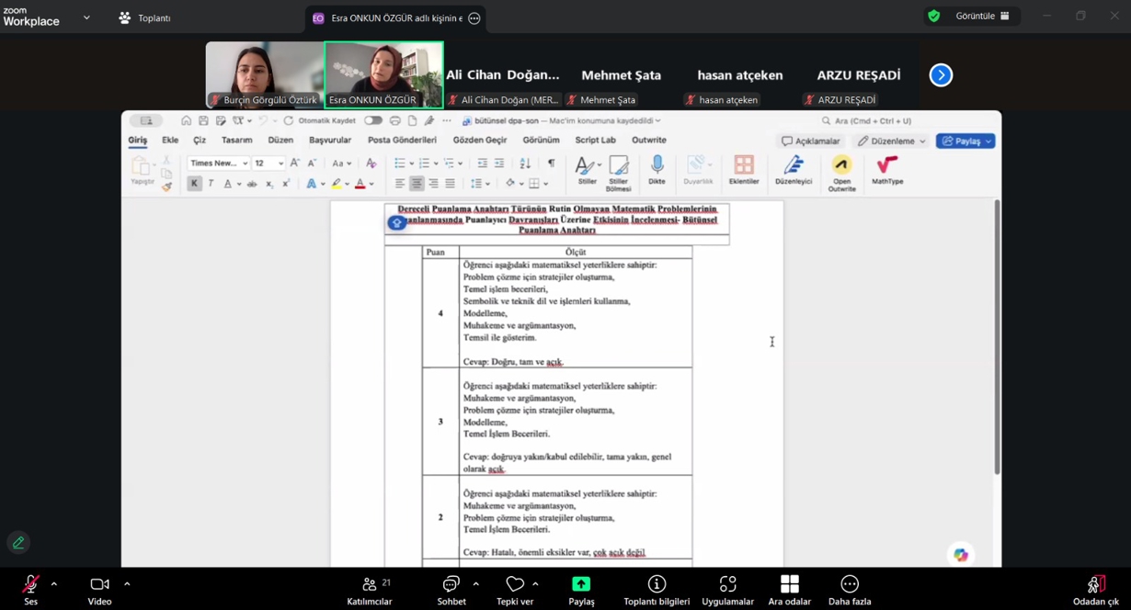Viewport: 1131px width, 610px height.
Task: Open Ara odalar breakout rooms
Action: [789, 584]
